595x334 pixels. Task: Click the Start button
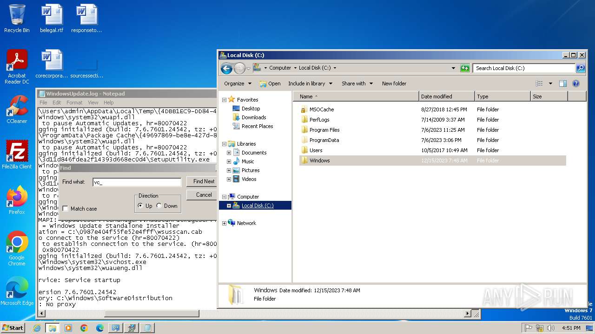click(13, 328)
